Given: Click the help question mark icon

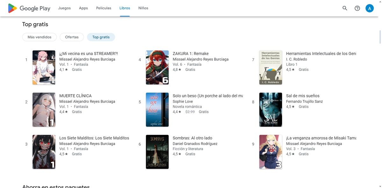Looking at the screenshot, I should point(357,8).
